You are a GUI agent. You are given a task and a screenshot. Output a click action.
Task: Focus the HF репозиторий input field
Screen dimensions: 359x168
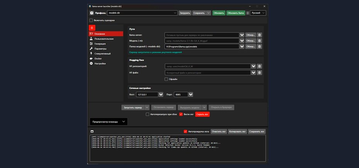pyautogui.click(x=208, y=67)
